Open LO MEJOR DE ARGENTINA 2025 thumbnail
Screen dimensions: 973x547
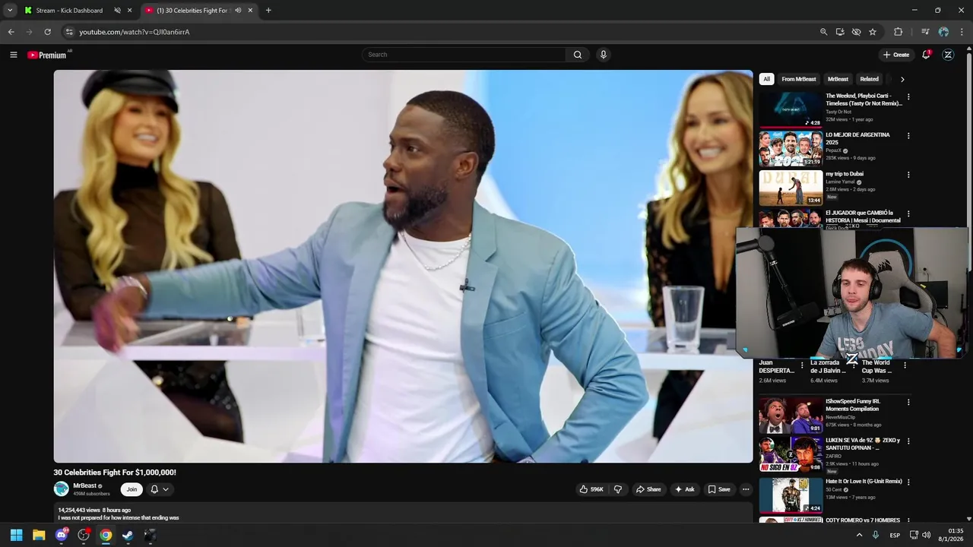(791, 148)
